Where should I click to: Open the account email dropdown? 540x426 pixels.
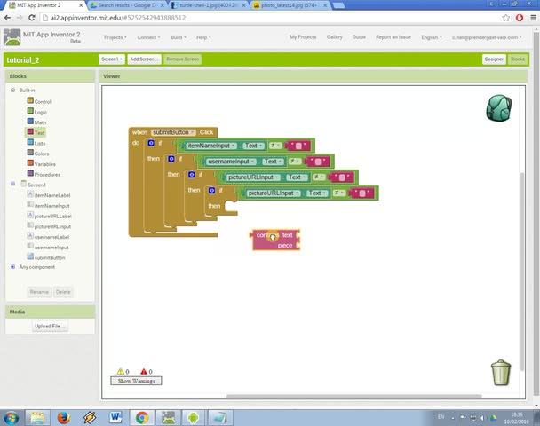[487, 37]
